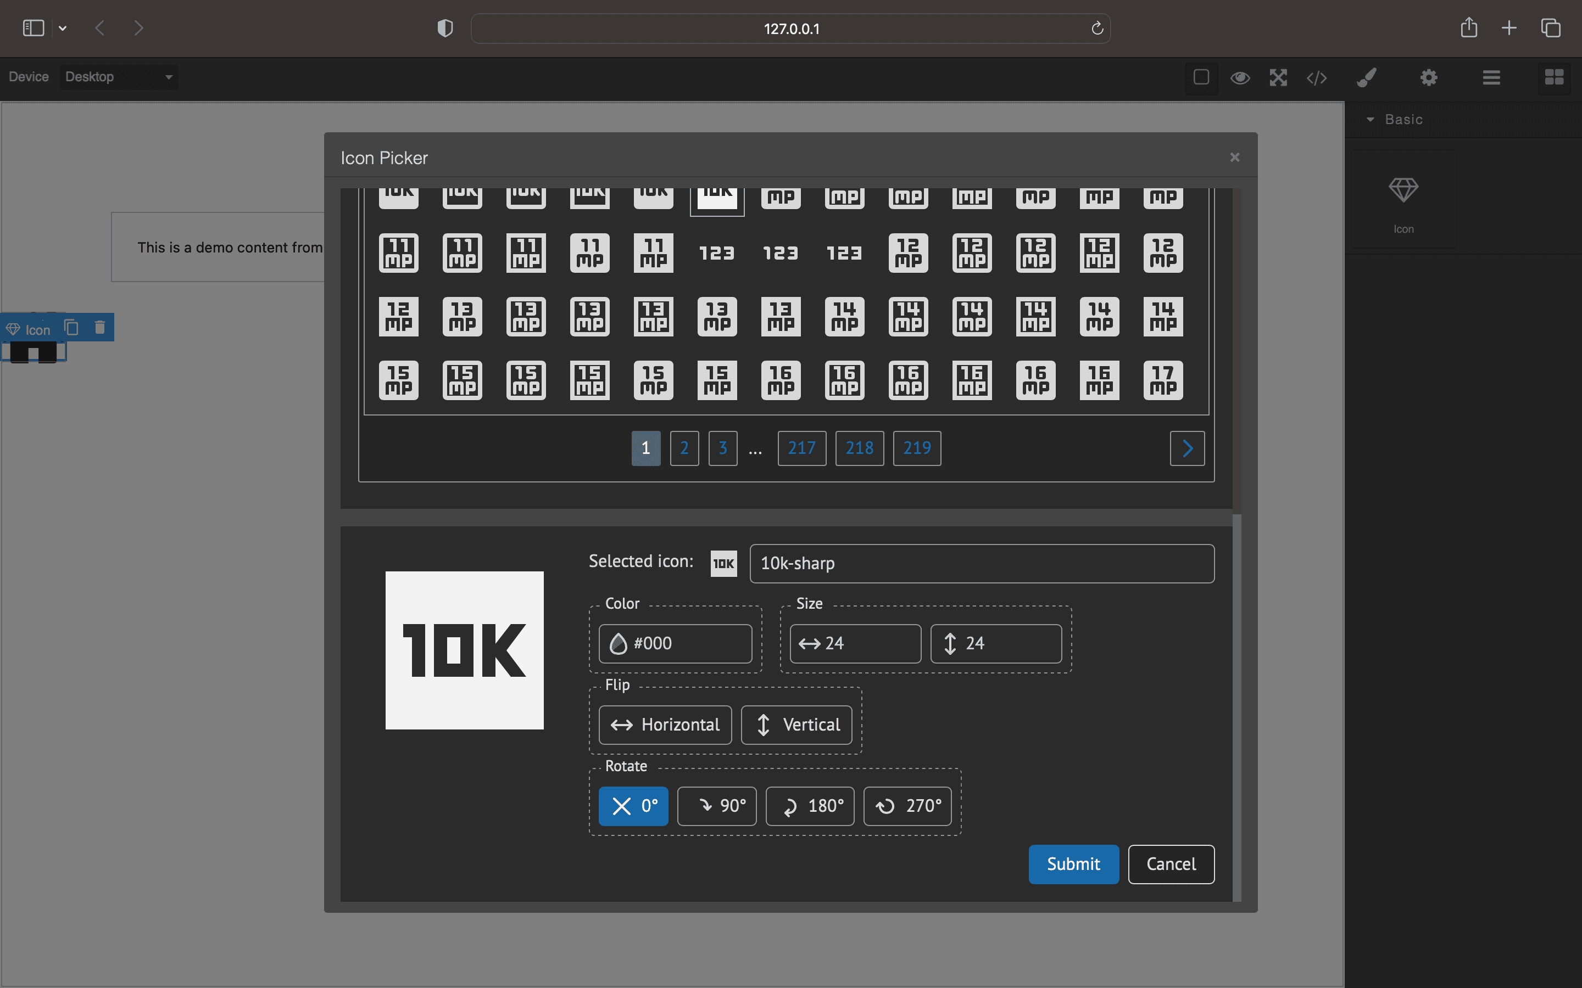This screenshot has width=1582, height=988.
Task: Toggle preview mode with the eye icon
Action: (x=1240, y=78)
